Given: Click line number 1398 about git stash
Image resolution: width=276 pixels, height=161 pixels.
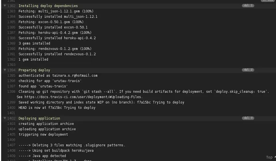Looking at the screenshot, I should [11, 92].
